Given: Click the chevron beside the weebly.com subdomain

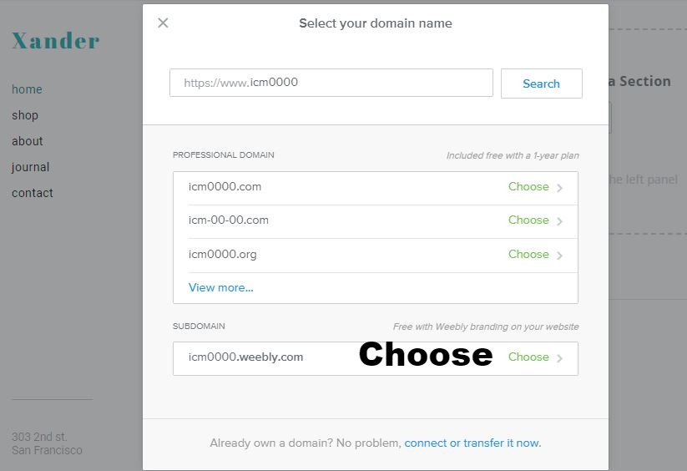Looking at the screenshot, I should [559, 358].
